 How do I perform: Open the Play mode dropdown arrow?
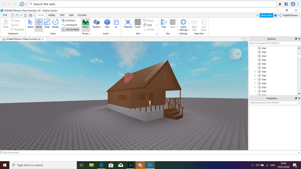[164, 30]
